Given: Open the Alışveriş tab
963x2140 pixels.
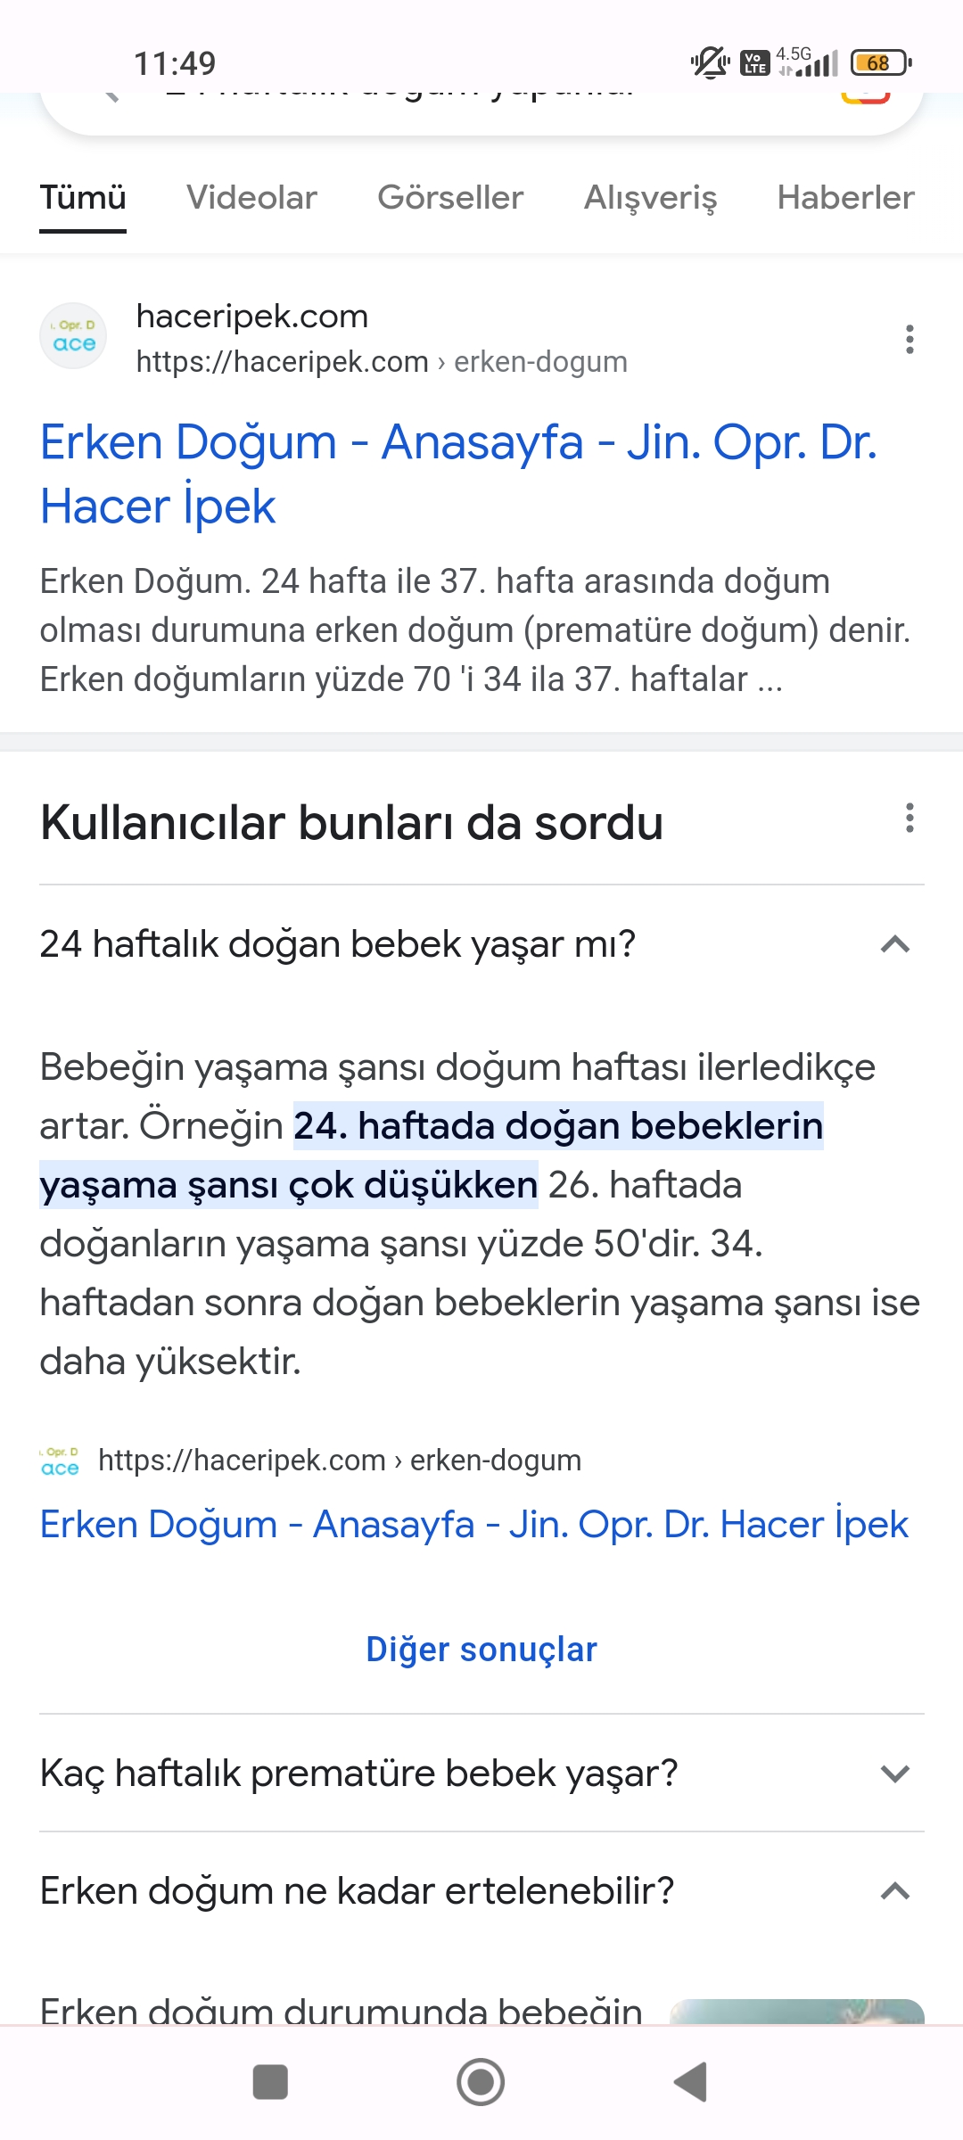Looking at the screenshot, I should point(650,197).
